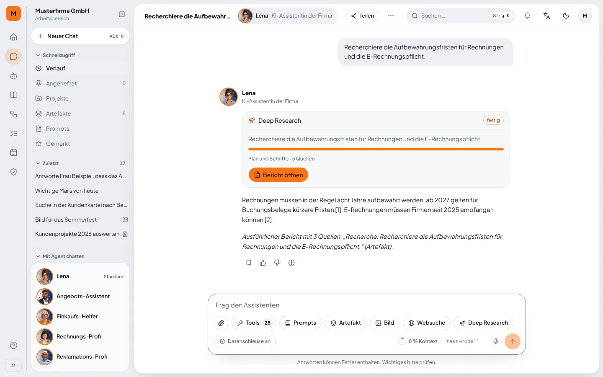Open chat 'Suche in der Kundenkartei nach Be...'
This screenshot has width=603, height=377.
80,205
